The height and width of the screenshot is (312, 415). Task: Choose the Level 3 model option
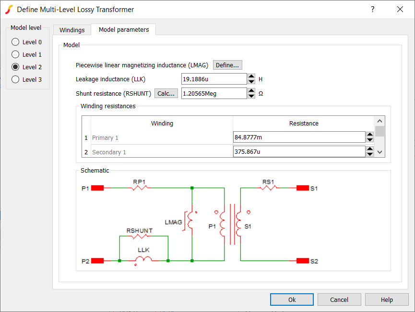coord(15,79)
